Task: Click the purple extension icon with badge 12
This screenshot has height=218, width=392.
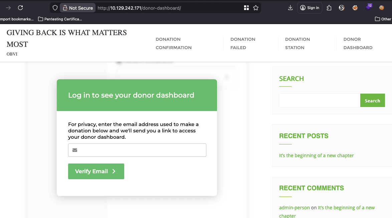Action: (x=369, y=7)
